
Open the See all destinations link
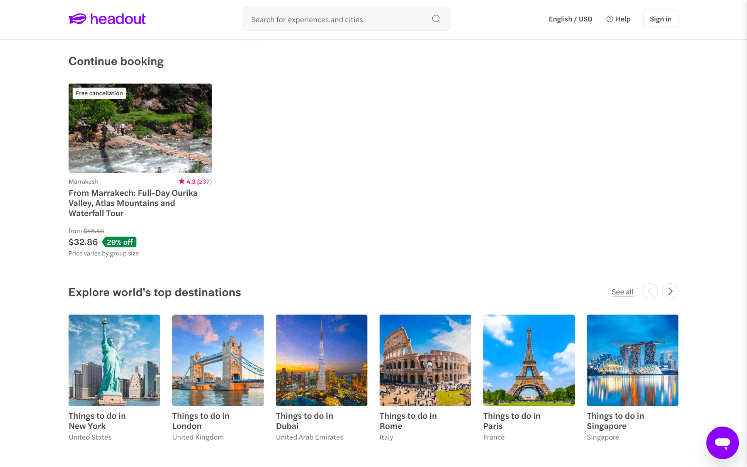pos(622,292)
